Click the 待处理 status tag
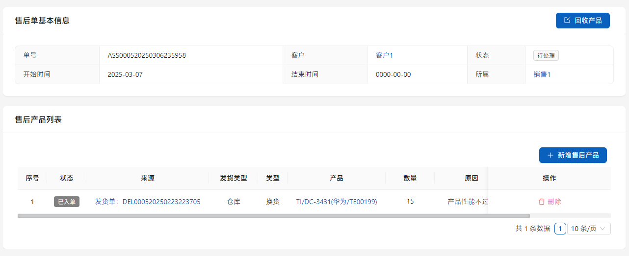Image resolution: width=629 pixels, height=256 pixels. (546, 55)
